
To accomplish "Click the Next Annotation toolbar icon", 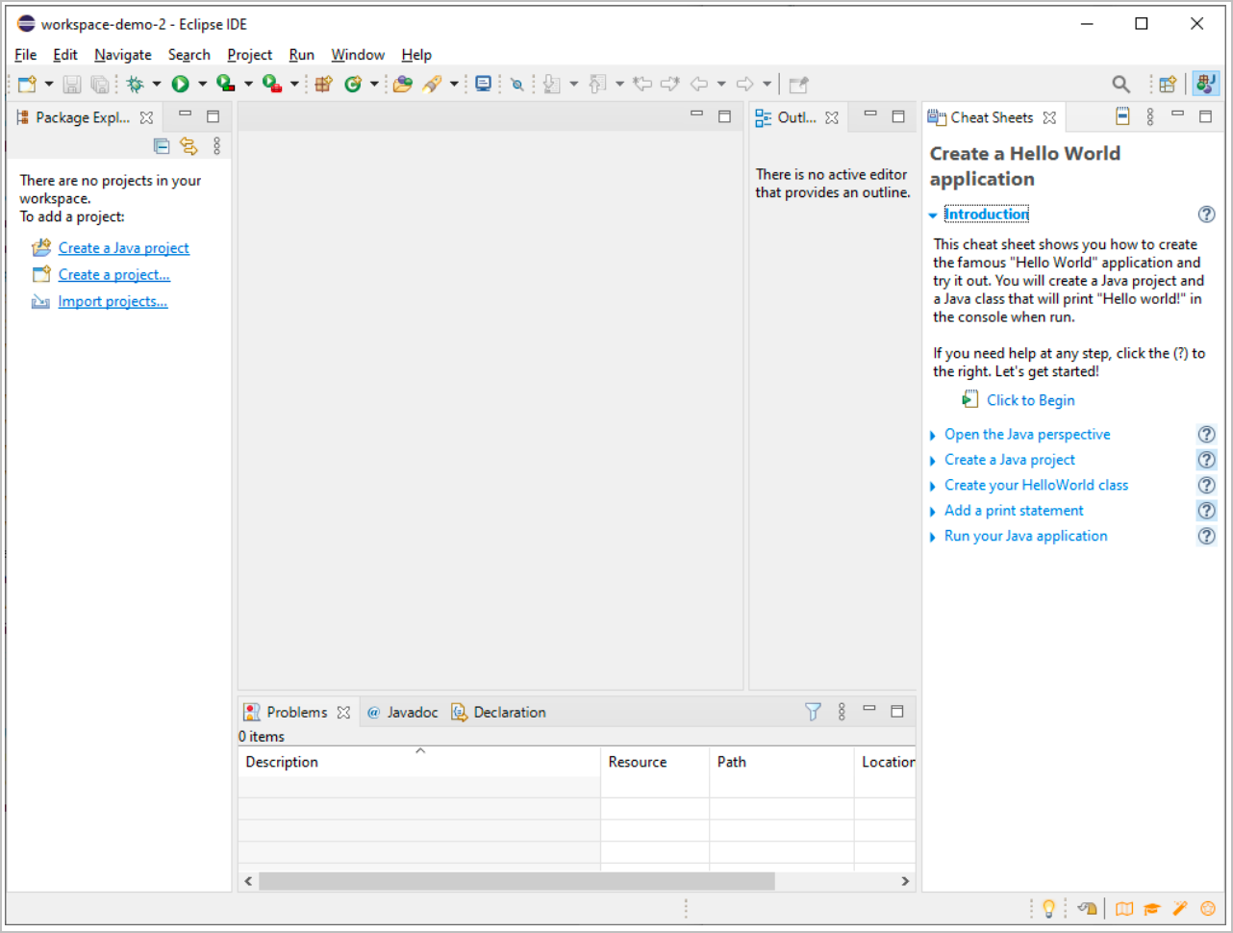I will tap(551, 85).
